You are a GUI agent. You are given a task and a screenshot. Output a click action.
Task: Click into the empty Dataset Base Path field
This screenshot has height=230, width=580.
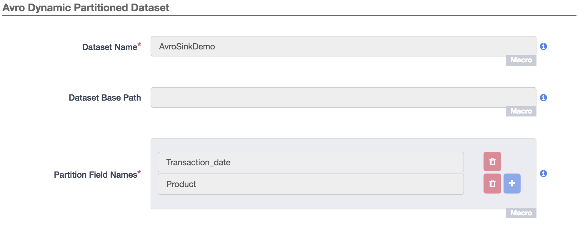coord(343,97)
